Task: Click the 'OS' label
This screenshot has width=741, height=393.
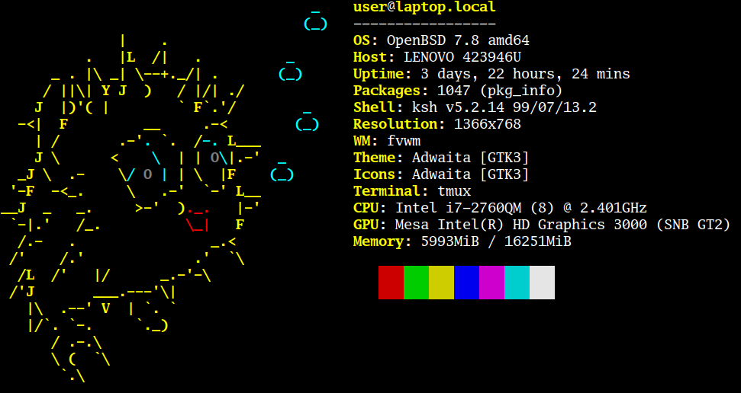Action: click(x=362, y=40)
